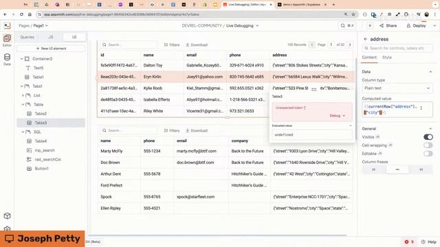Click the run preview play icon
This screenshot has height=247, width=440.
(370, 26)
